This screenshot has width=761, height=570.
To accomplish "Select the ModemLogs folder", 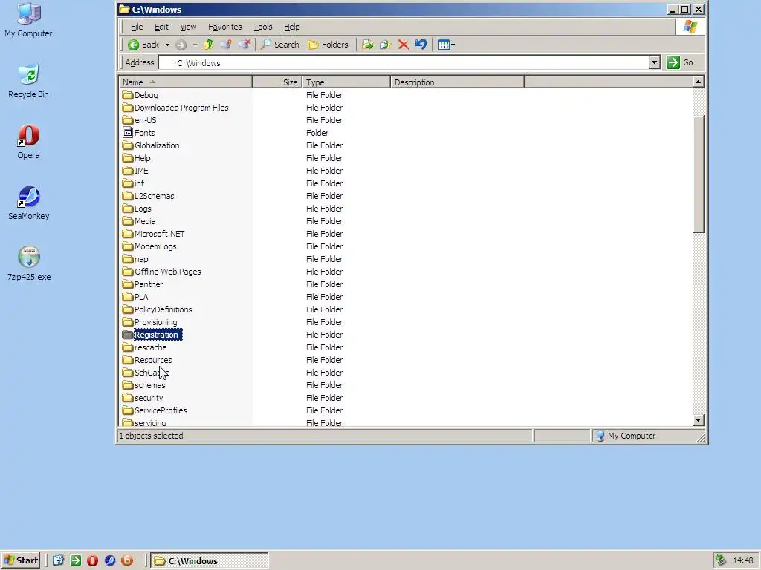I will point(150,246).
